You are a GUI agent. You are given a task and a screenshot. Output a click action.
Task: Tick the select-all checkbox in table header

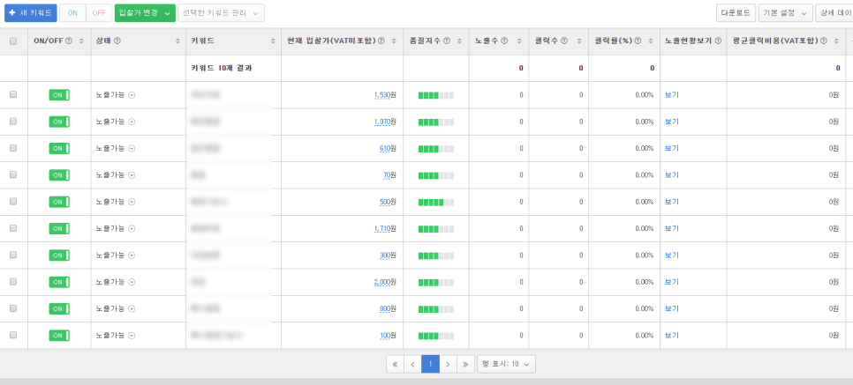pyautogui.click(x=13, y=41)
